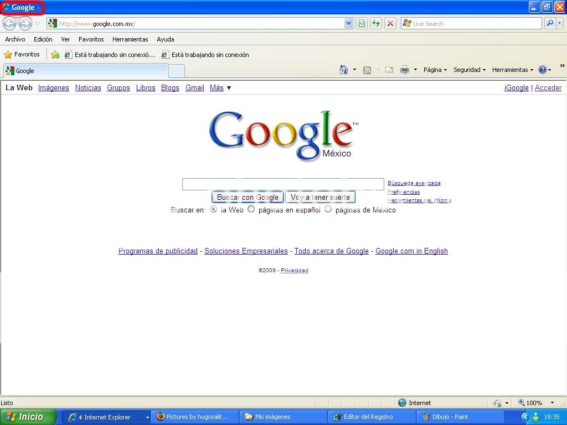This screenshot has width=567, height=425.
Task: Click the Live Search magnifier icon
Action: 550,23
